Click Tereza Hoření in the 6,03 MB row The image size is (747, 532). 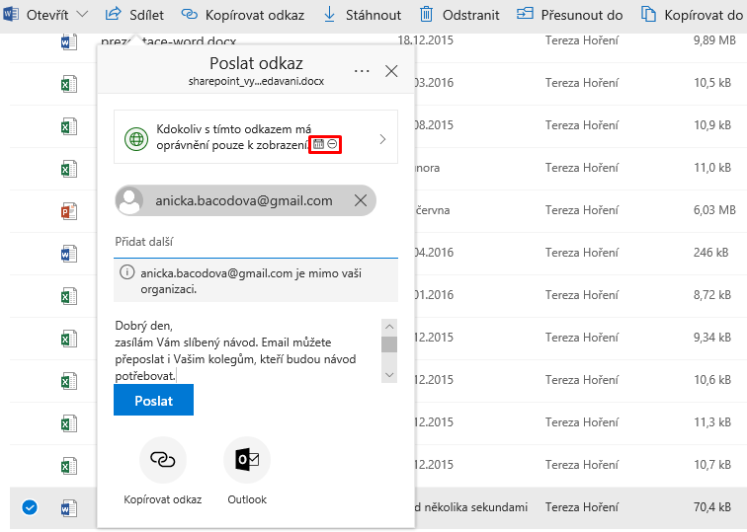point(582,210)
